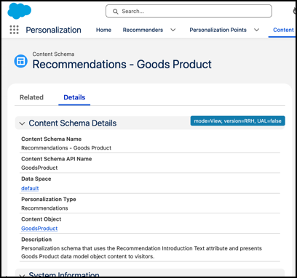Viewport: 297px width, 278px height.
Task: Click the Recommendations - Goods Product name field value
Action: click(66, 148)
